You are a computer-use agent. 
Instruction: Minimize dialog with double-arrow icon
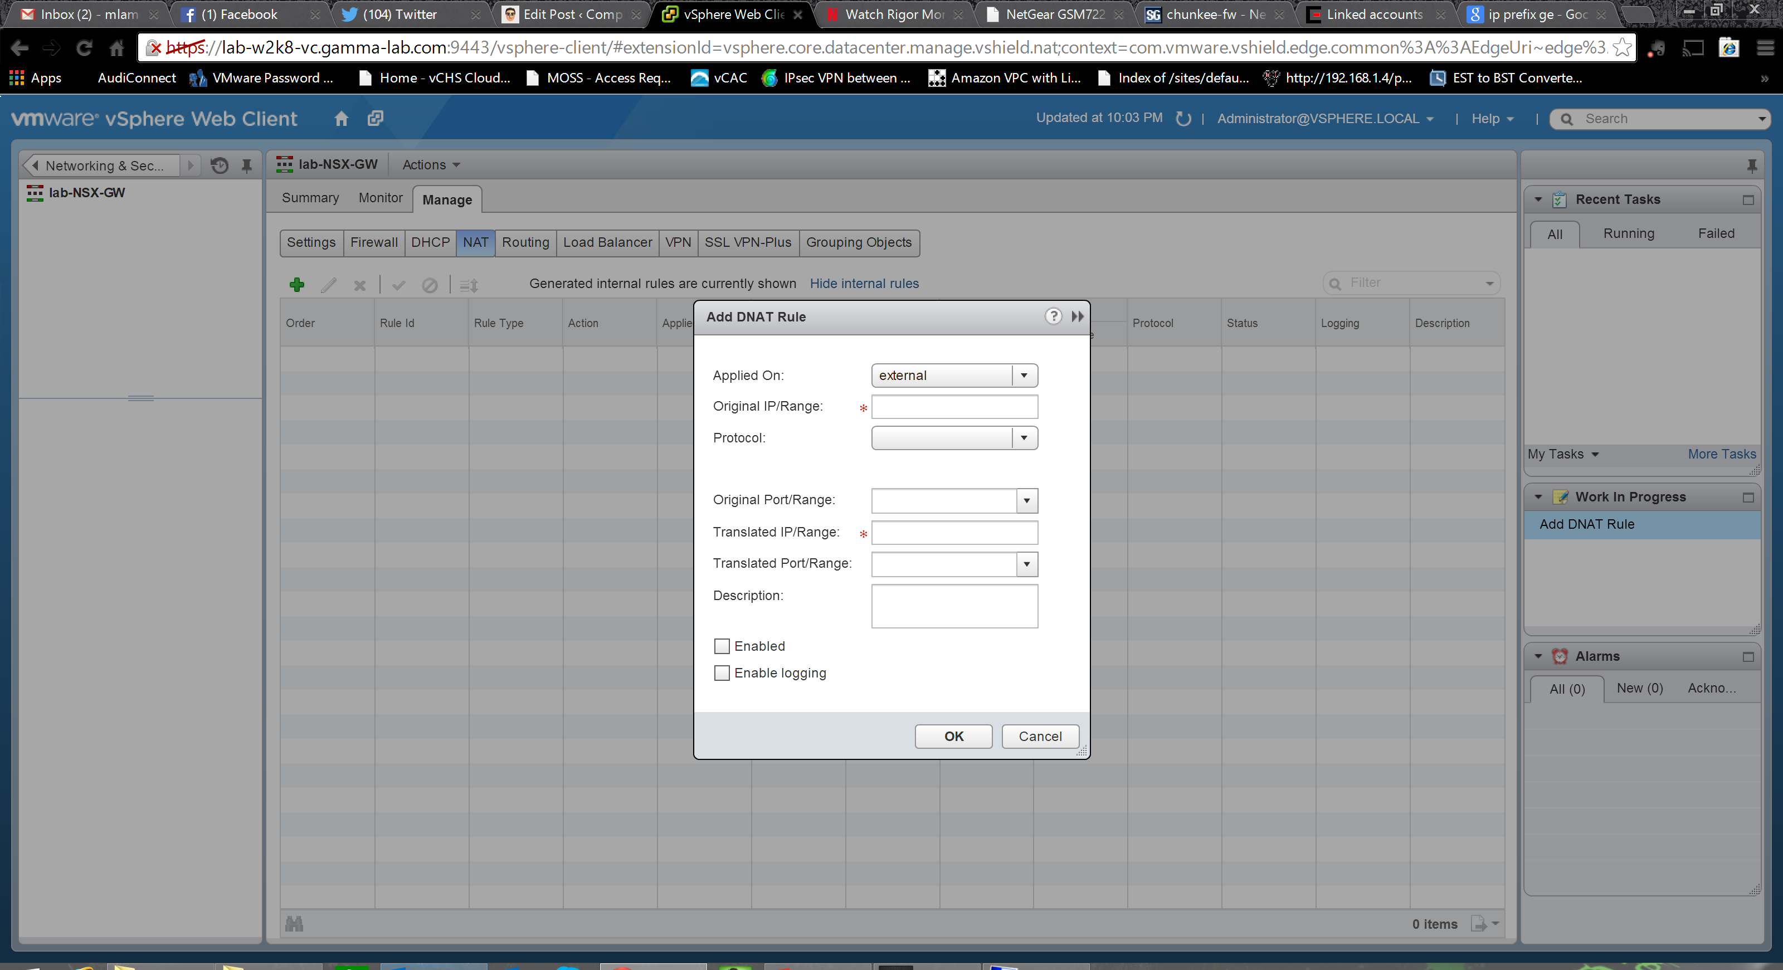point(1078,316)
